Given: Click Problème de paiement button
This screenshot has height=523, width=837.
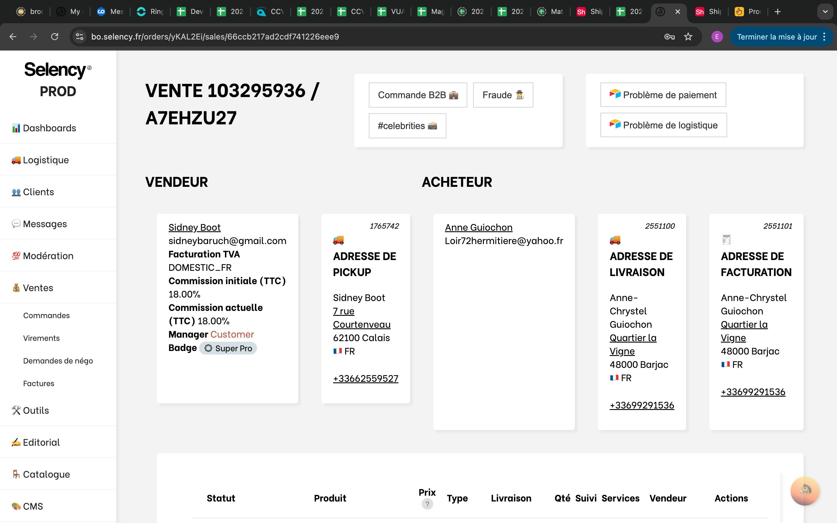Looking at the screenshot, I should pos(663,95).
